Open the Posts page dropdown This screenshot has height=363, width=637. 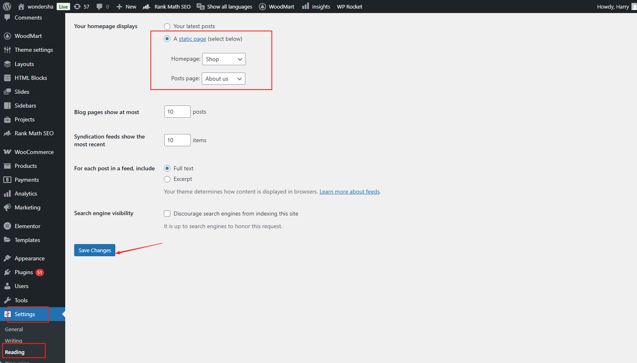click(223, 78)
